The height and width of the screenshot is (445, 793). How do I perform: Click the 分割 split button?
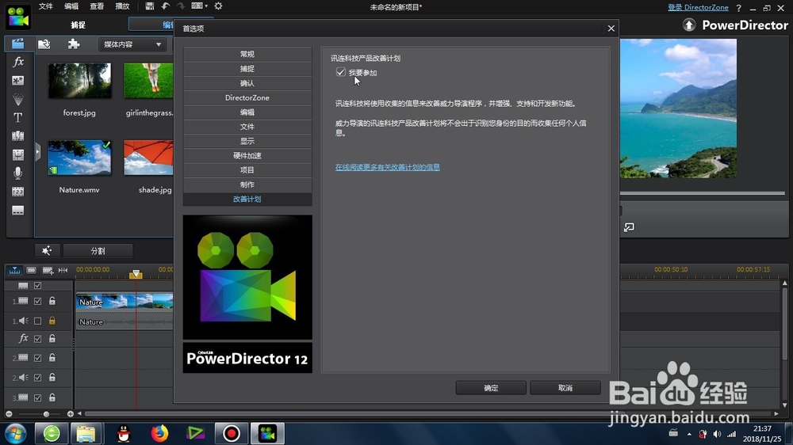click(98, 250)
